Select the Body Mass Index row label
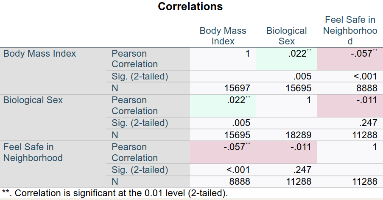383x200 pixels. (x=39, y=54)
